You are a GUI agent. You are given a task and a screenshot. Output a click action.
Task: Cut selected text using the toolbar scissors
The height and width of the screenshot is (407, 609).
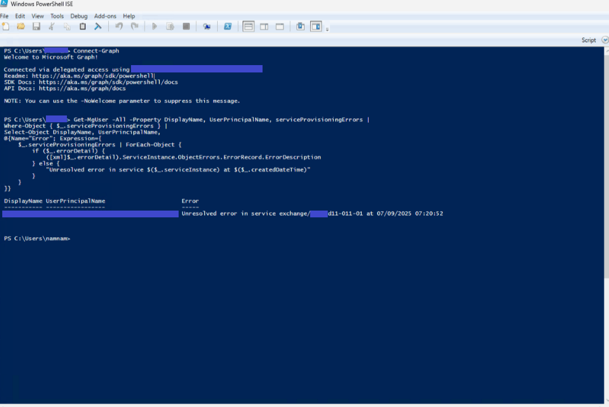point(50,26)
